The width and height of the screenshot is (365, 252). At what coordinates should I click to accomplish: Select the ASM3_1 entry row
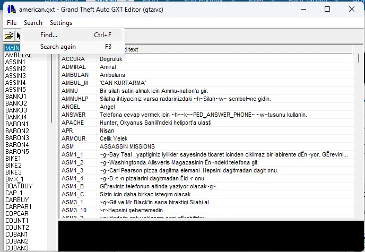pyautogui.click(x=206, y=202)
